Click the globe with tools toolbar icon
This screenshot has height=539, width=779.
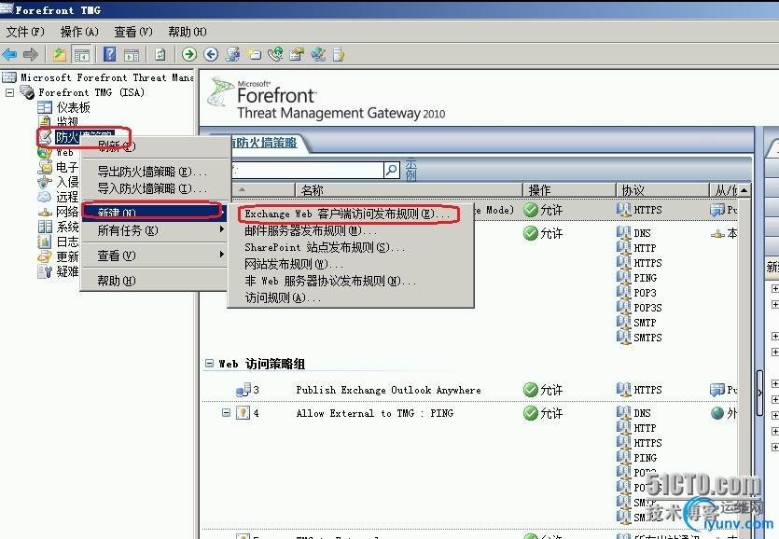(x=318, y=54)
